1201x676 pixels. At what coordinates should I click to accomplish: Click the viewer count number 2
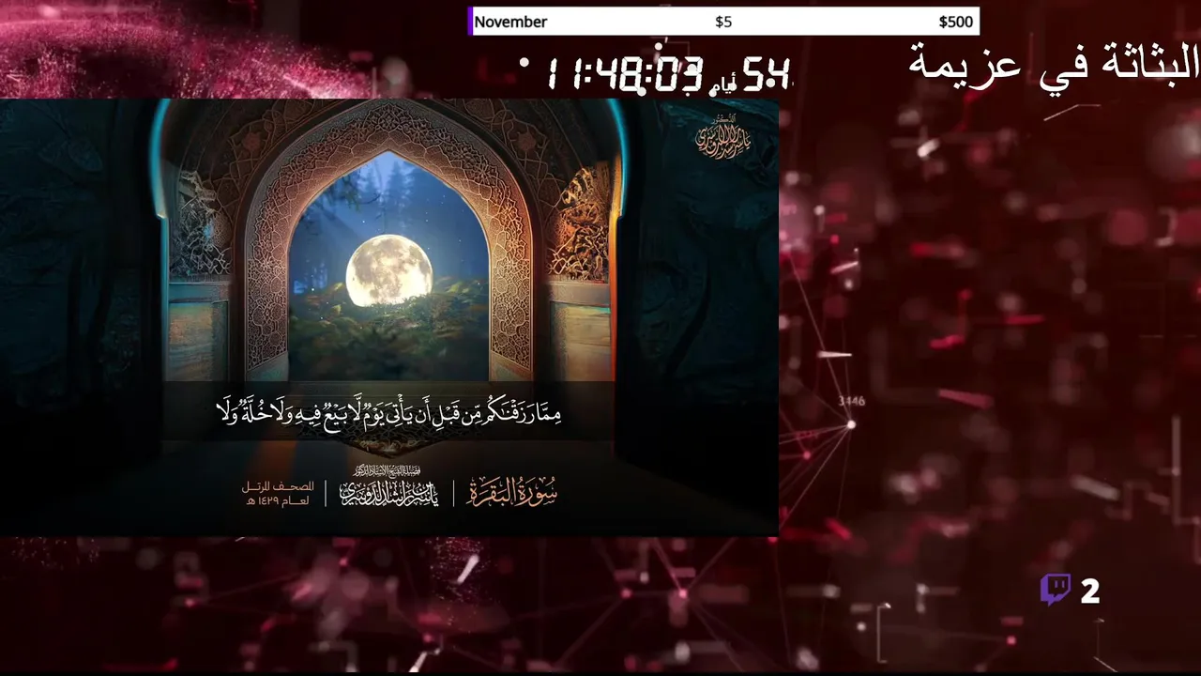[1089, 591]
